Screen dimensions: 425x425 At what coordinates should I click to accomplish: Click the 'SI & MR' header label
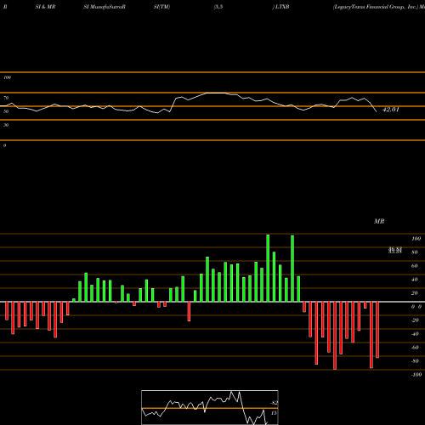[45, 7]
